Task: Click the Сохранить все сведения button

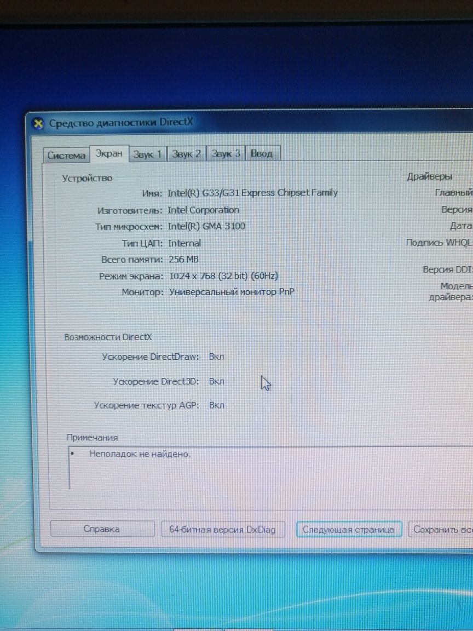Action: point(441,529)
